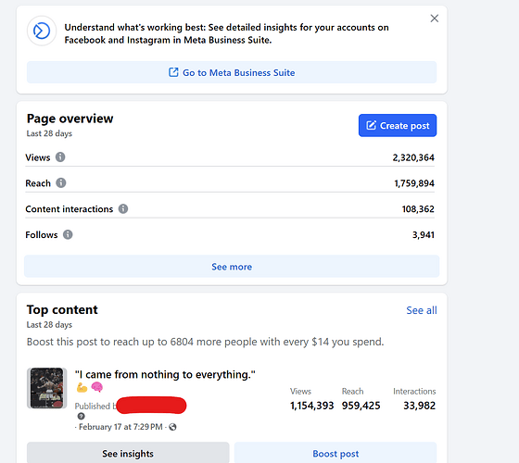Click the question mark icon under Published by
Screen dimensions: 519x463
82,416
